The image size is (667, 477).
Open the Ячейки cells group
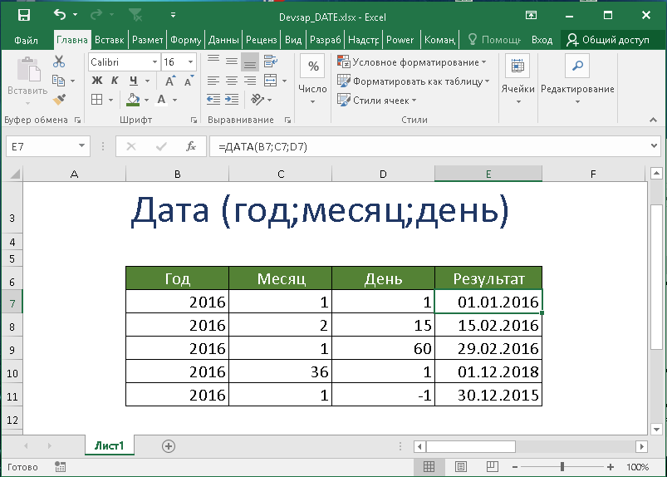517,80
